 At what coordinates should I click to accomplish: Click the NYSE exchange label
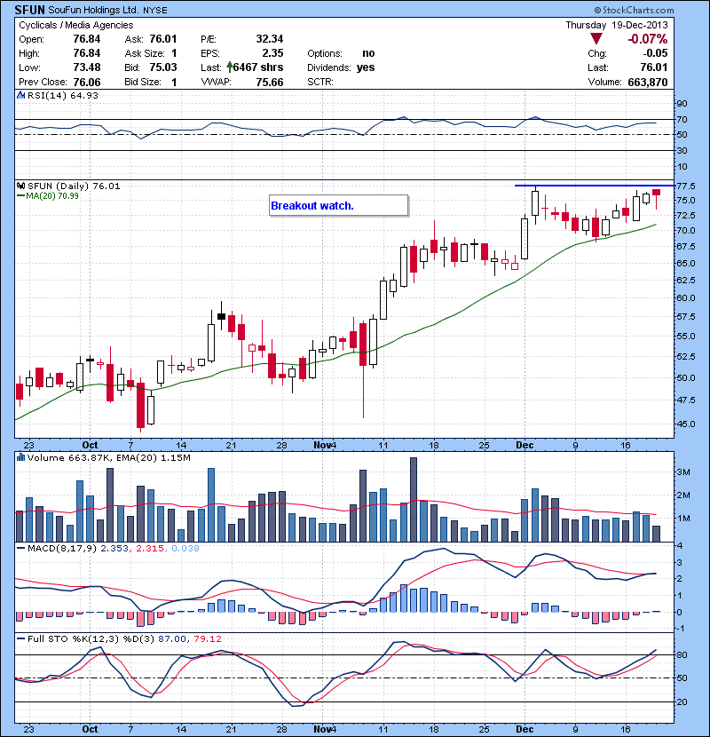(x=155, y=11)
